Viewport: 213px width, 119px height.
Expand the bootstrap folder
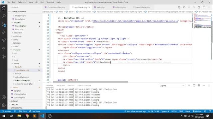pos(17,36)
